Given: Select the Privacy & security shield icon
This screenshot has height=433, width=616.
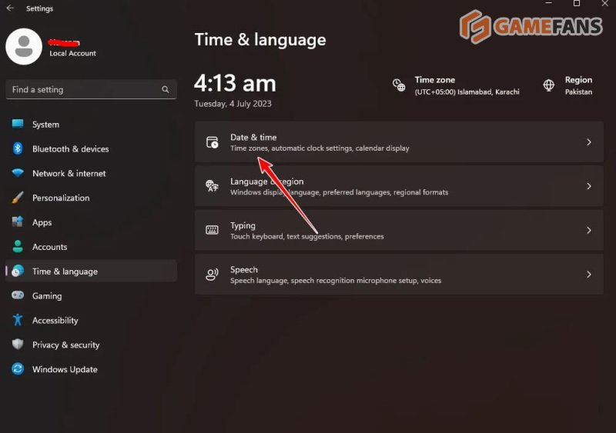Looking at the screenshot, I should click(x=18, y=345).
